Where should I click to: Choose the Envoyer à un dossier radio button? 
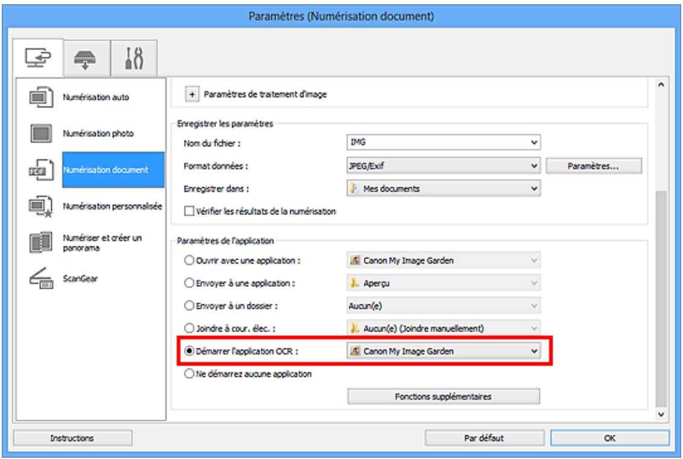pyautogui.click(x=189, y=306)
